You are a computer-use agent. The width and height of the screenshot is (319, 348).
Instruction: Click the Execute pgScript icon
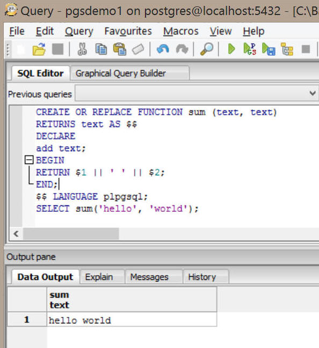[250, 49]
